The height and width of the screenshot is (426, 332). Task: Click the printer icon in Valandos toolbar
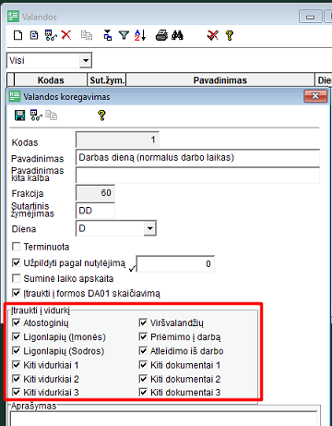(x=161, y=35)
